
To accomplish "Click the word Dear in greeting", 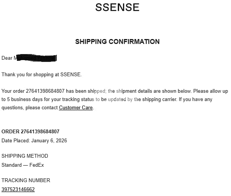I will pos(7,58).
